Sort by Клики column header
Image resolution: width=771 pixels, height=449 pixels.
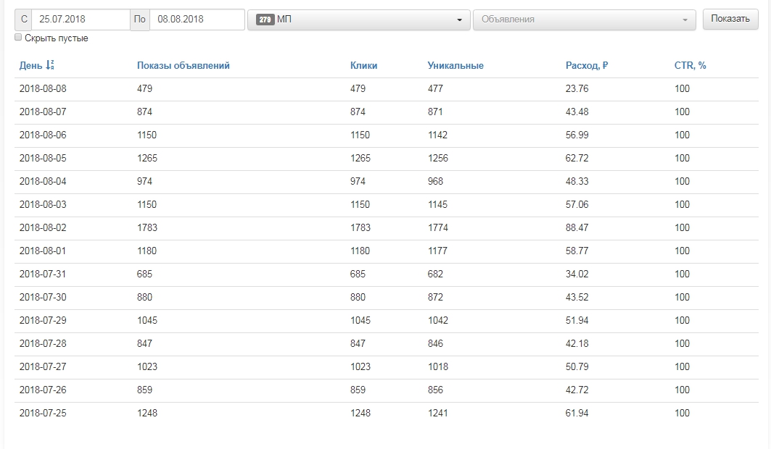[x=363, y=65]
